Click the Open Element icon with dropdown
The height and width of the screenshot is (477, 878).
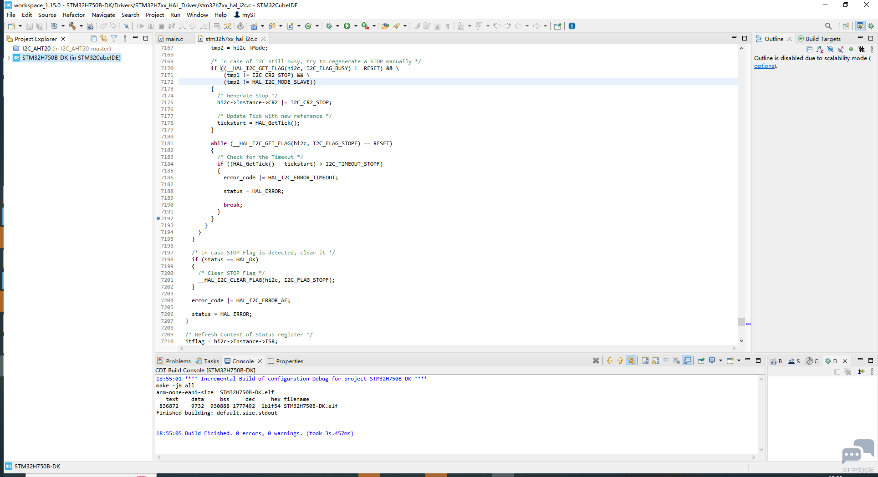coord(385,26)
